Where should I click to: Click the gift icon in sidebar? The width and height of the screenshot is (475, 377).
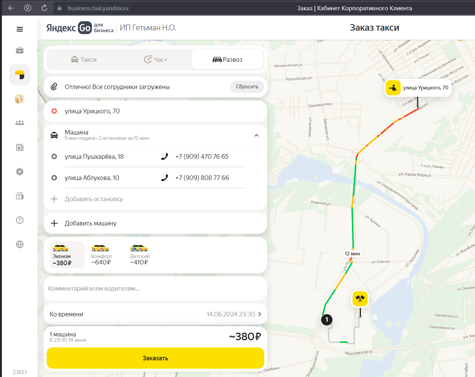[x=20, y=196]
